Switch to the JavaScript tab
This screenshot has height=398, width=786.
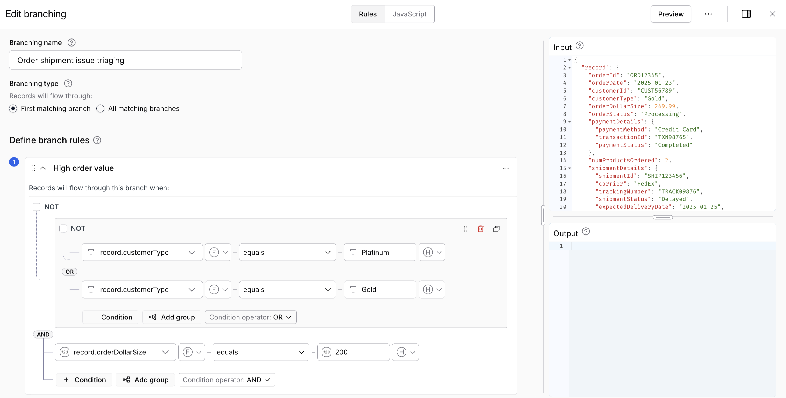coord(409,14)
